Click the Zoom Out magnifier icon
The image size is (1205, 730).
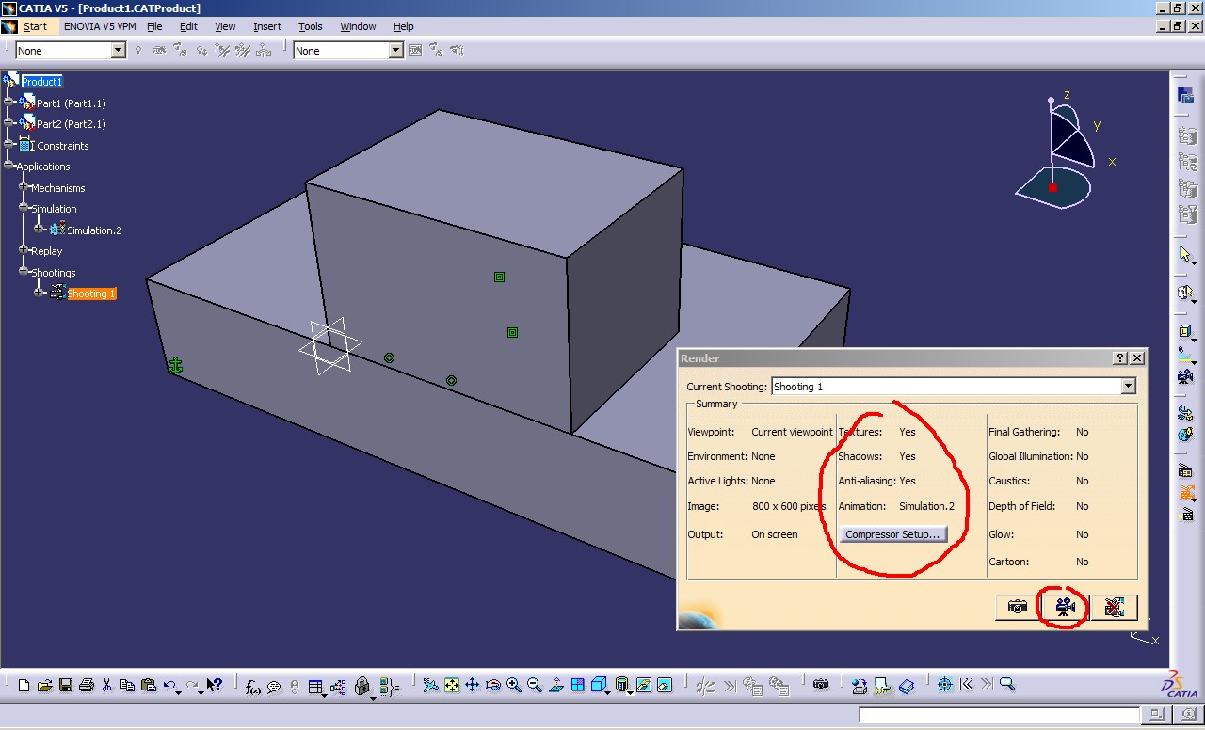click(x=535, y=686)
